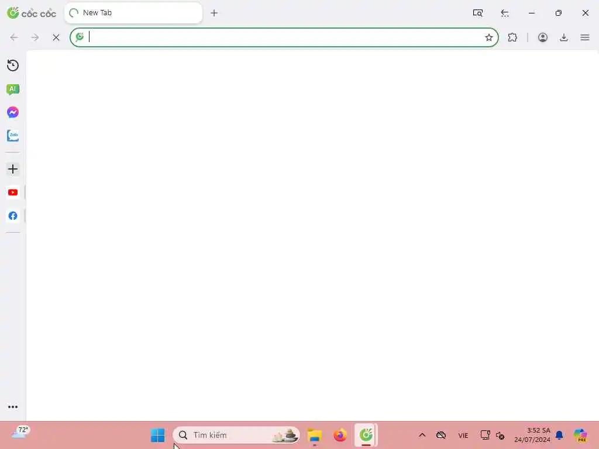The image size is (599, 449).
Task: Open weather widget showing 72°
Action: click(x=20, y=433)
